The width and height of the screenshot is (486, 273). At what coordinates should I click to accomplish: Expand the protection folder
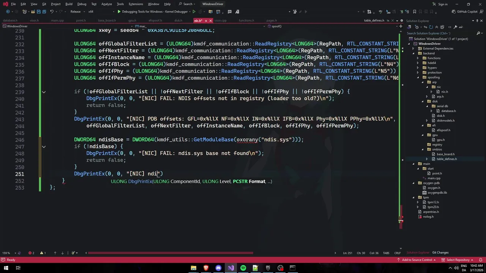point(418,72)
